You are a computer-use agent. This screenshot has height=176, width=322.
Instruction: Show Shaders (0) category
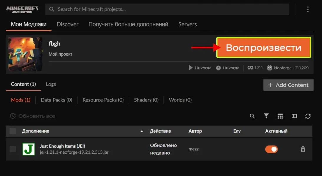(x=146, y=100)
